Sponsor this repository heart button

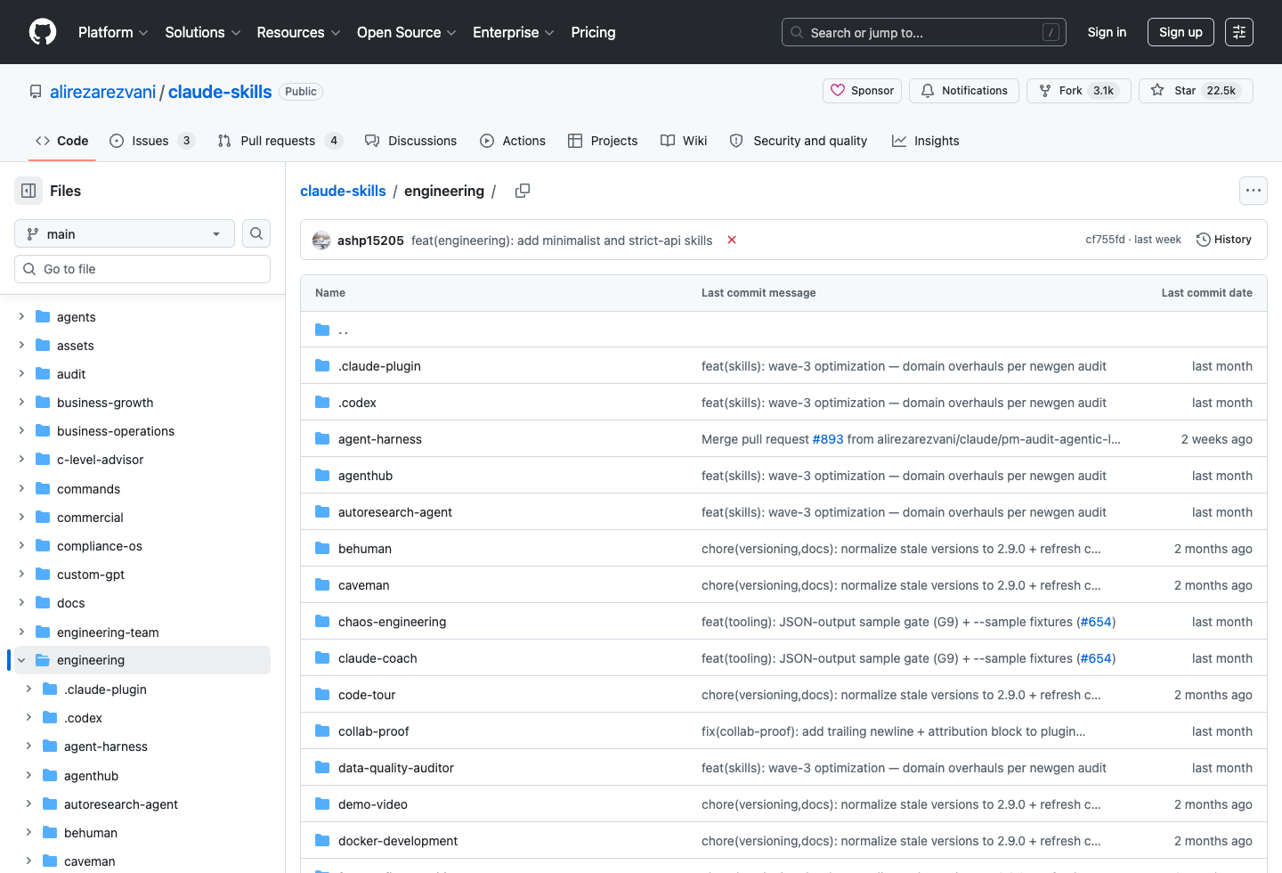(862, 91)
